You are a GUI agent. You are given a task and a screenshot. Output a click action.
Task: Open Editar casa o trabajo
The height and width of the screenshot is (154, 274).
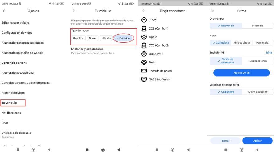pyautogui.click(x=15, y=23)
